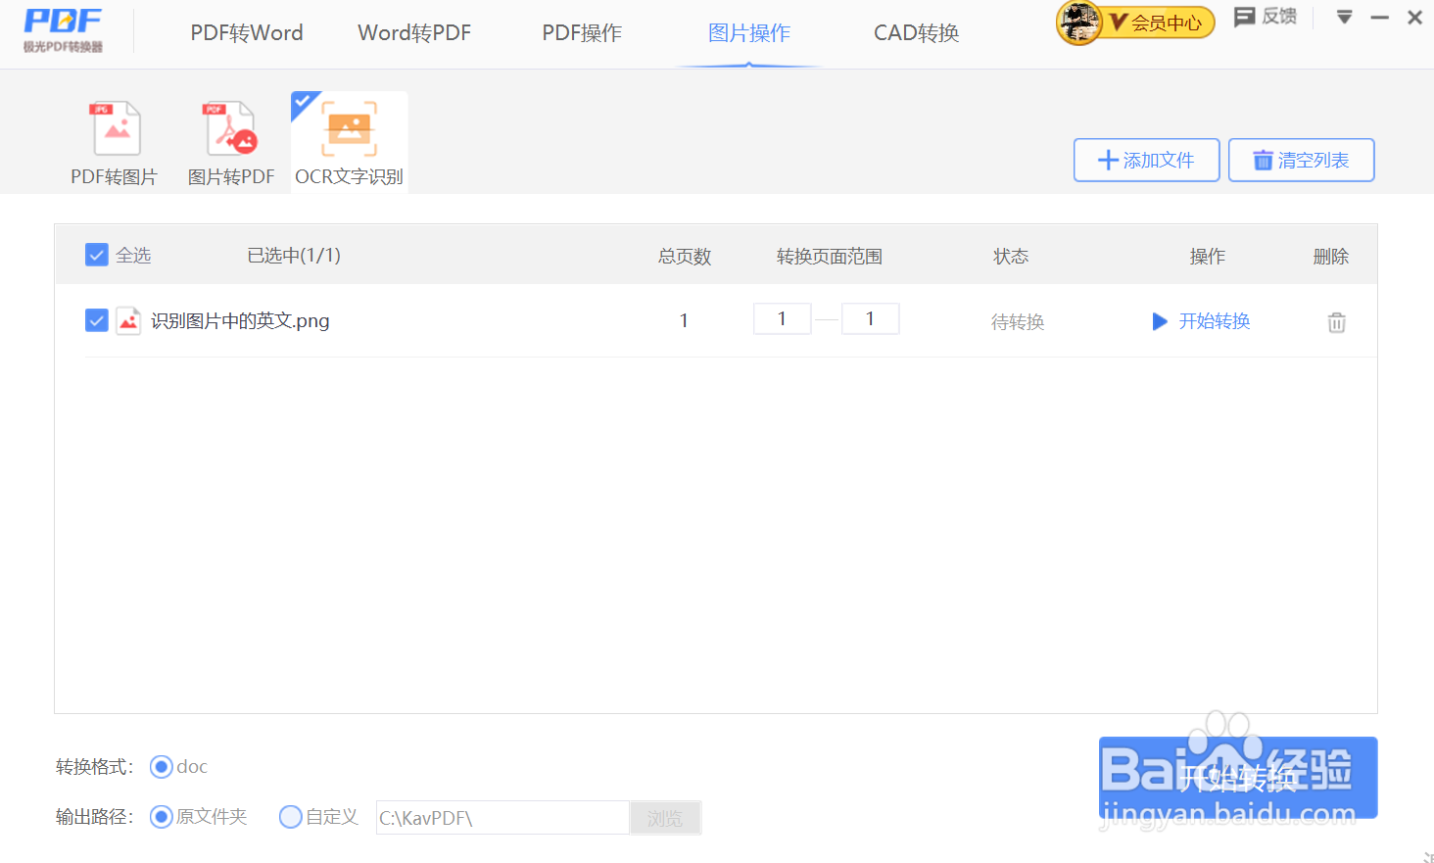
Task: Click the start page range field
Action: tap(783, 318)
